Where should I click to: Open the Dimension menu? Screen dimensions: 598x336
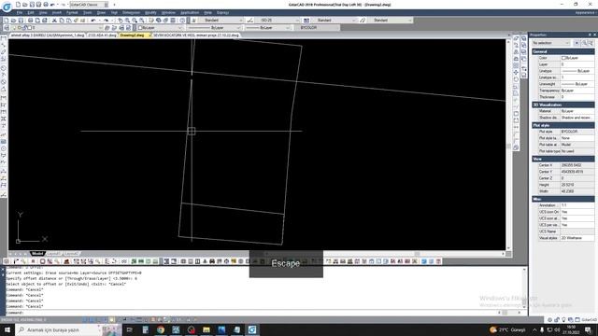[131, 12]
